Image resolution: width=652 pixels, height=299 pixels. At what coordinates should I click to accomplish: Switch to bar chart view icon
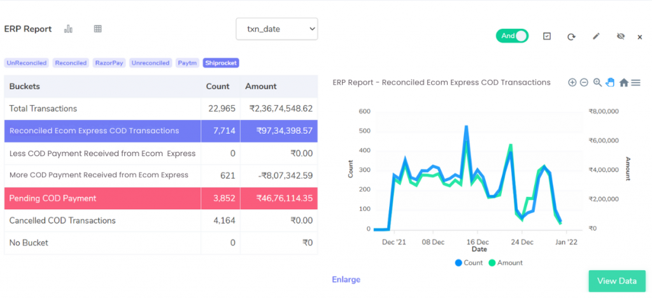pyautogui.click(x=69, y=29)
